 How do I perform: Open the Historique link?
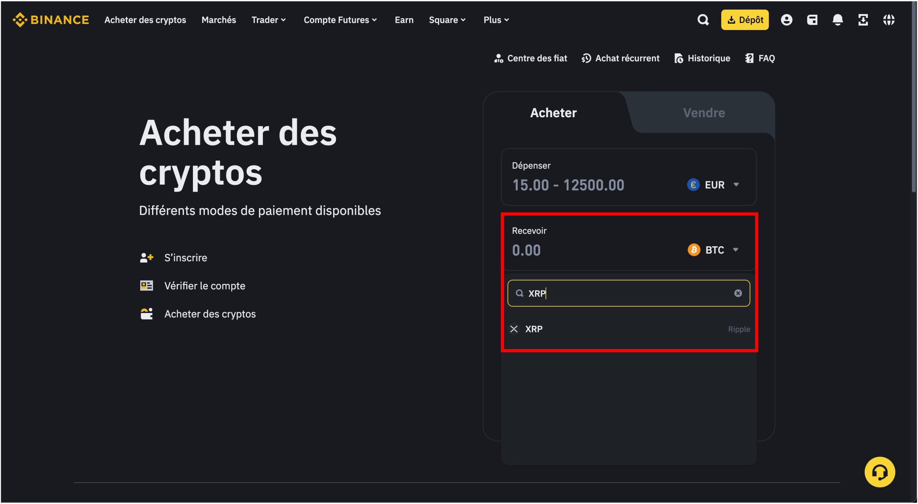click(x=702, y=58)
